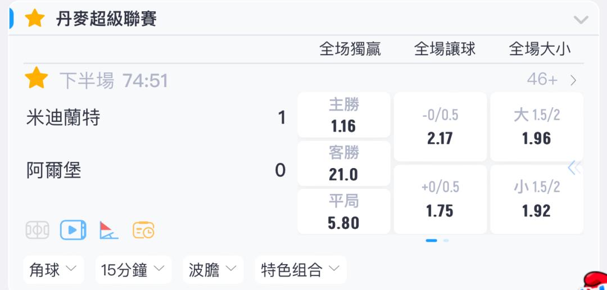
Task: Select 大 1.5/2 odds 1.96
Action: 537,126
